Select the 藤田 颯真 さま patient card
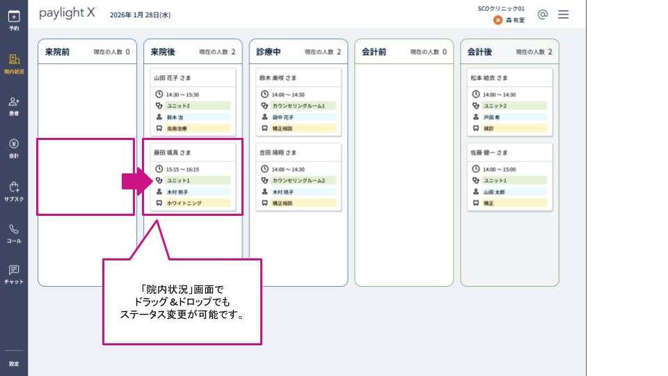Screen dimensions: 668x376 [x=193, y=177]
